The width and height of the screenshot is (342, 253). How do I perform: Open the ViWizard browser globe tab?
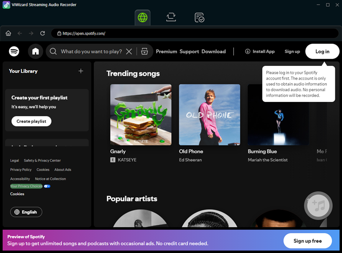(143, 17)
